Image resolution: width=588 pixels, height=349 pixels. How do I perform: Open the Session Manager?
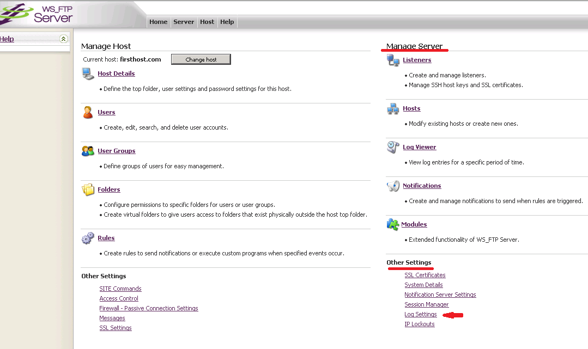point(427,304)
